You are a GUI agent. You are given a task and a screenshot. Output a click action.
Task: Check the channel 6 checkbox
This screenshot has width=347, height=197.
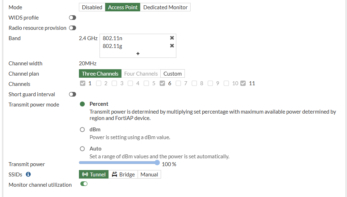162,83
